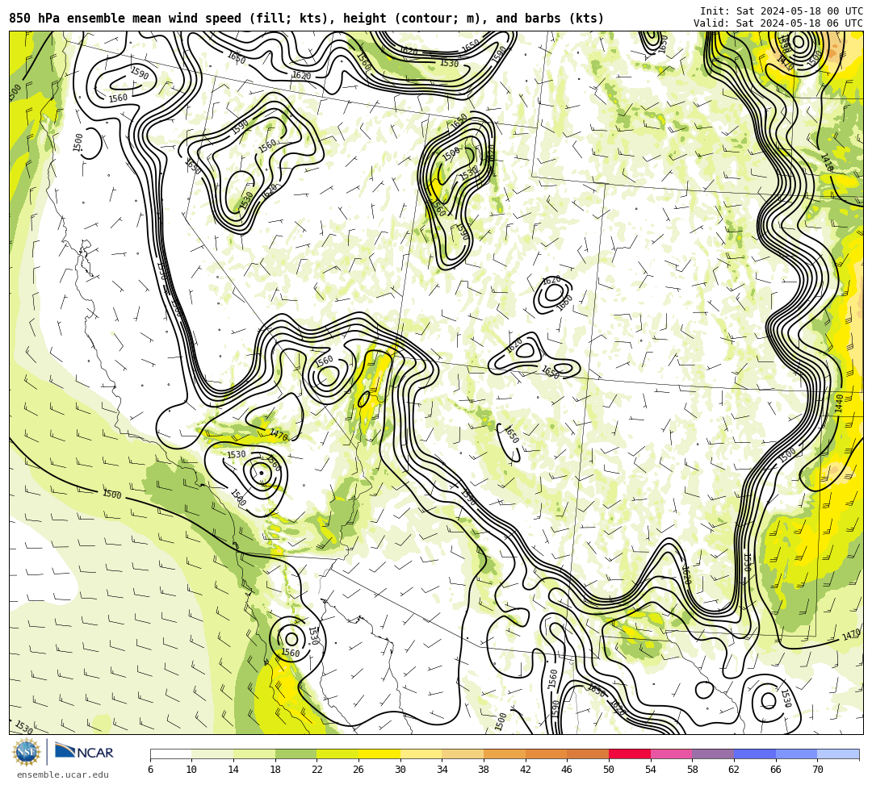Click the light blue 70+ kts colorbar segment
The height and width of the screenshot is (785, 872).
click(838, 754)
